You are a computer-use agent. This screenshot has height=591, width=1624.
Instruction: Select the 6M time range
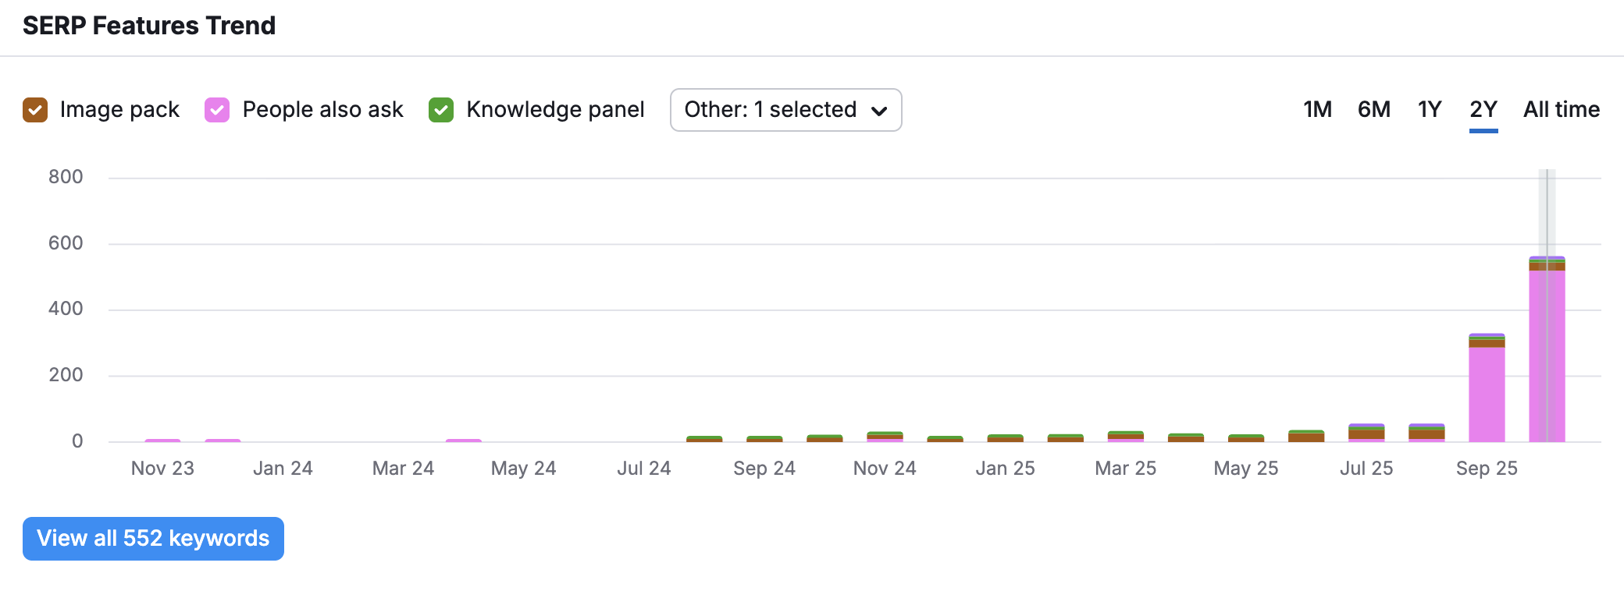pyautogui.click(x=1373, y=110)
